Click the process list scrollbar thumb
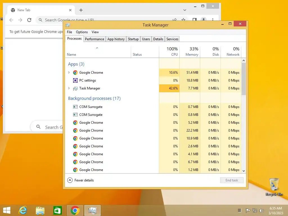Image resolution: width=288 pixels, height=216 pixels. 244,79
